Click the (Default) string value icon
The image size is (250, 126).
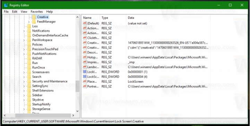click(85, 24)
